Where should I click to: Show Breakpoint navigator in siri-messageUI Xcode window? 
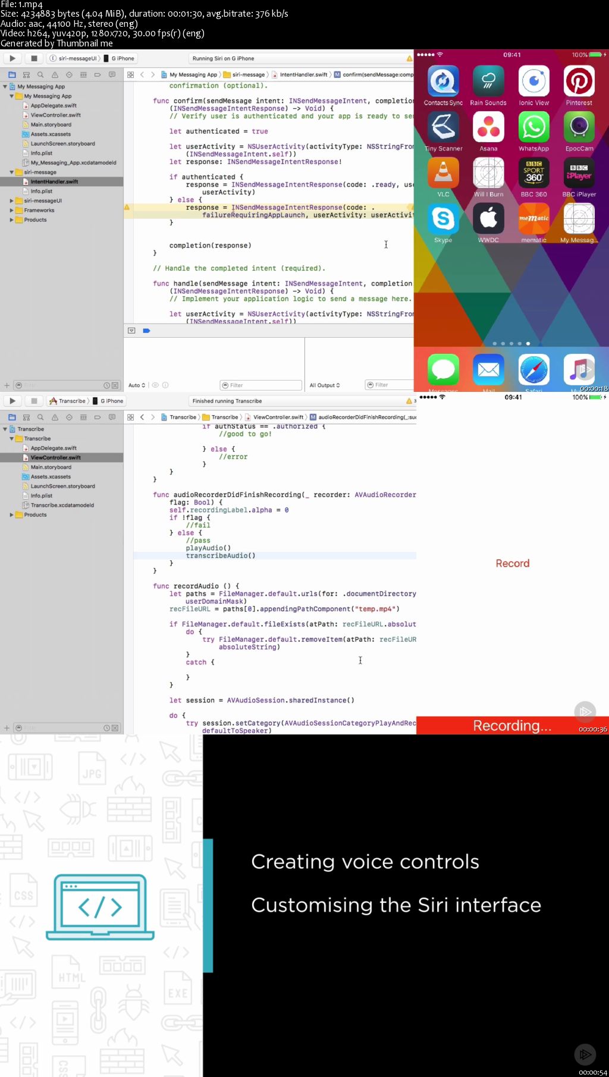click(98, 75)
